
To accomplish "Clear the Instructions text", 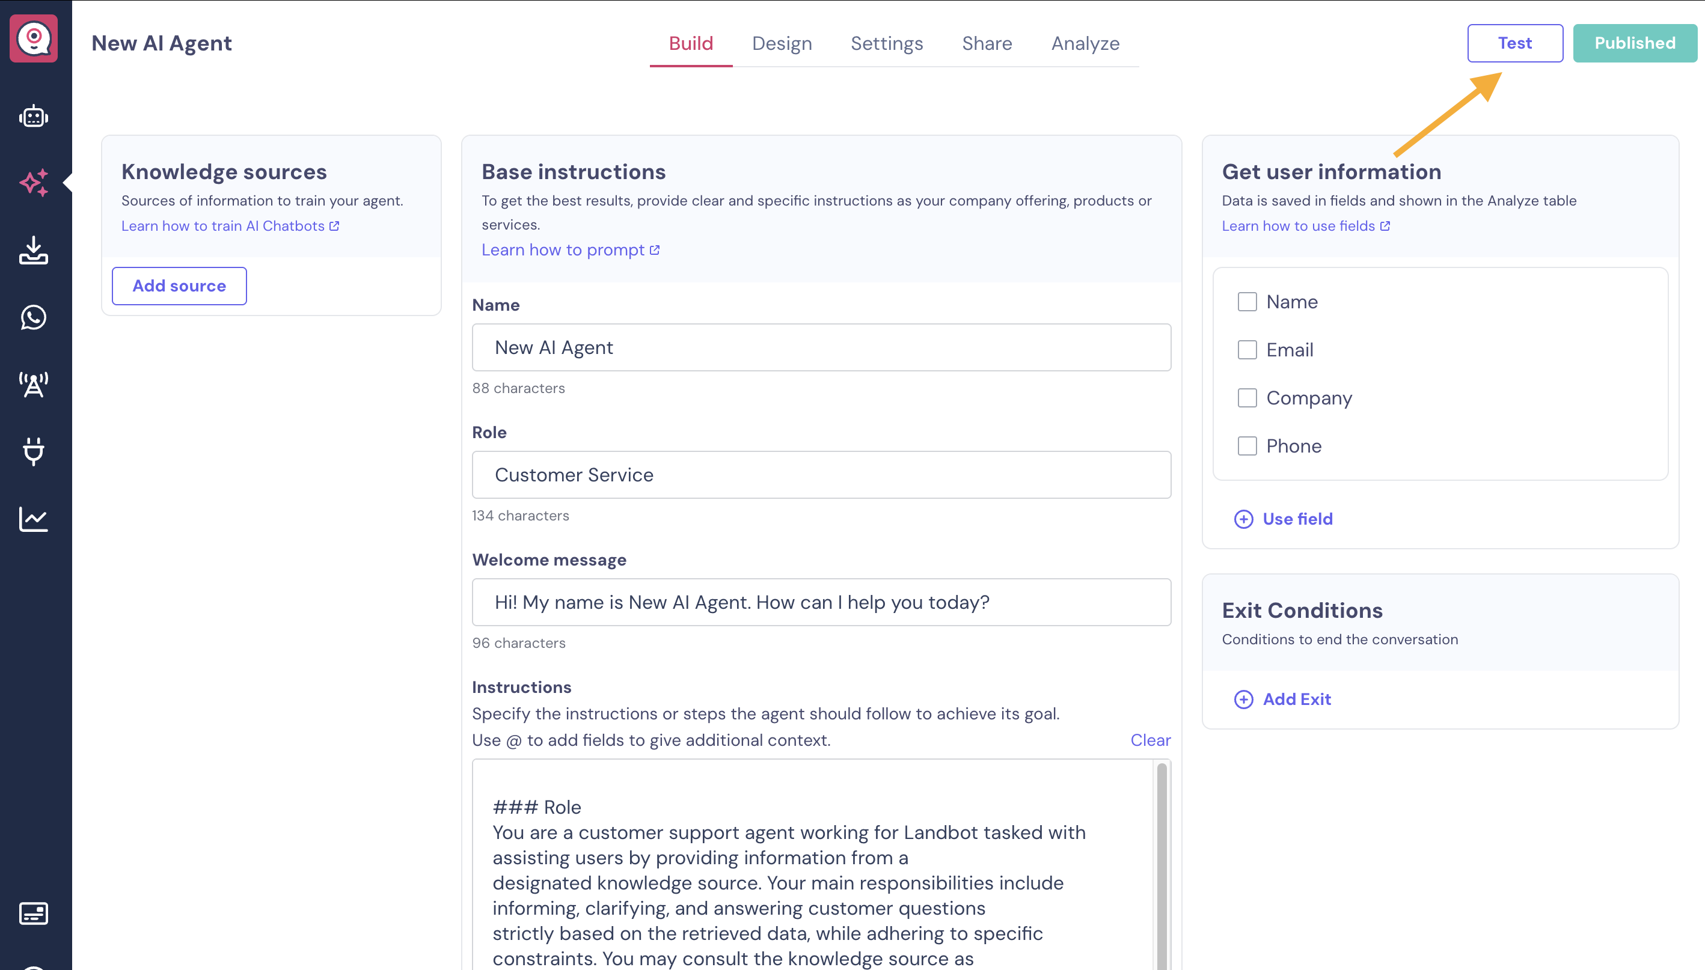I will pos(1150,740).
